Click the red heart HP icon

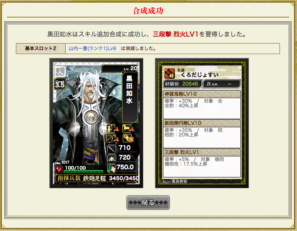point(59,169)
